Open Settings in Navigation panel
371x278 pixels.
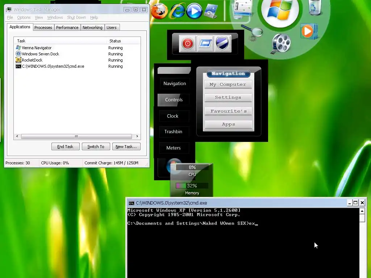[x=228, y=97]
